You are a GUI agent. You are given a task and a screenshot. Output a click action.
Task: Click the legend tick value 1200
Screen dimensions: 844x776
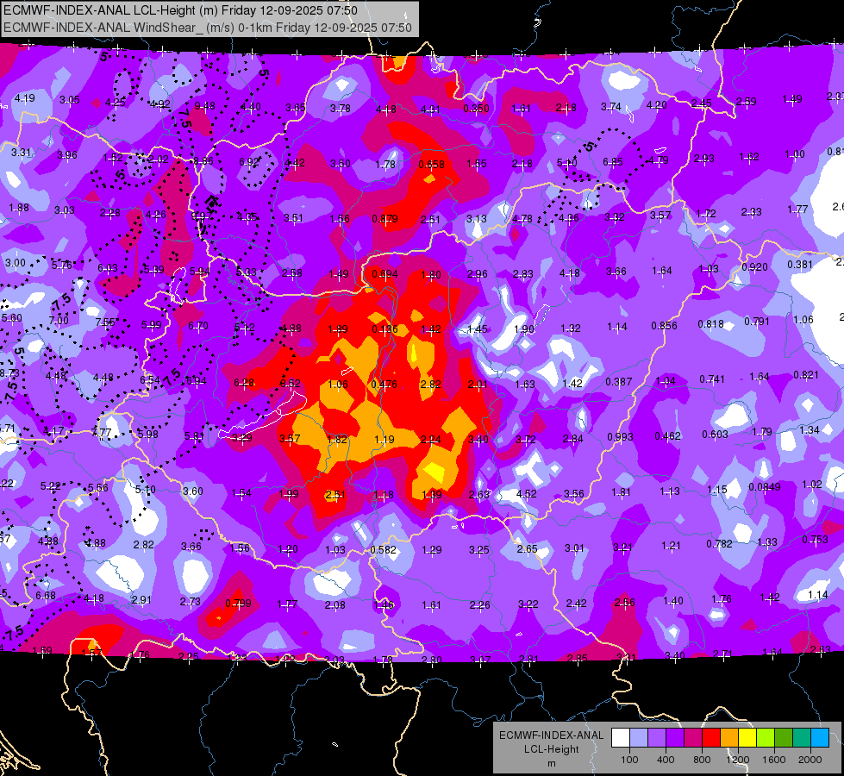[737, 760]
